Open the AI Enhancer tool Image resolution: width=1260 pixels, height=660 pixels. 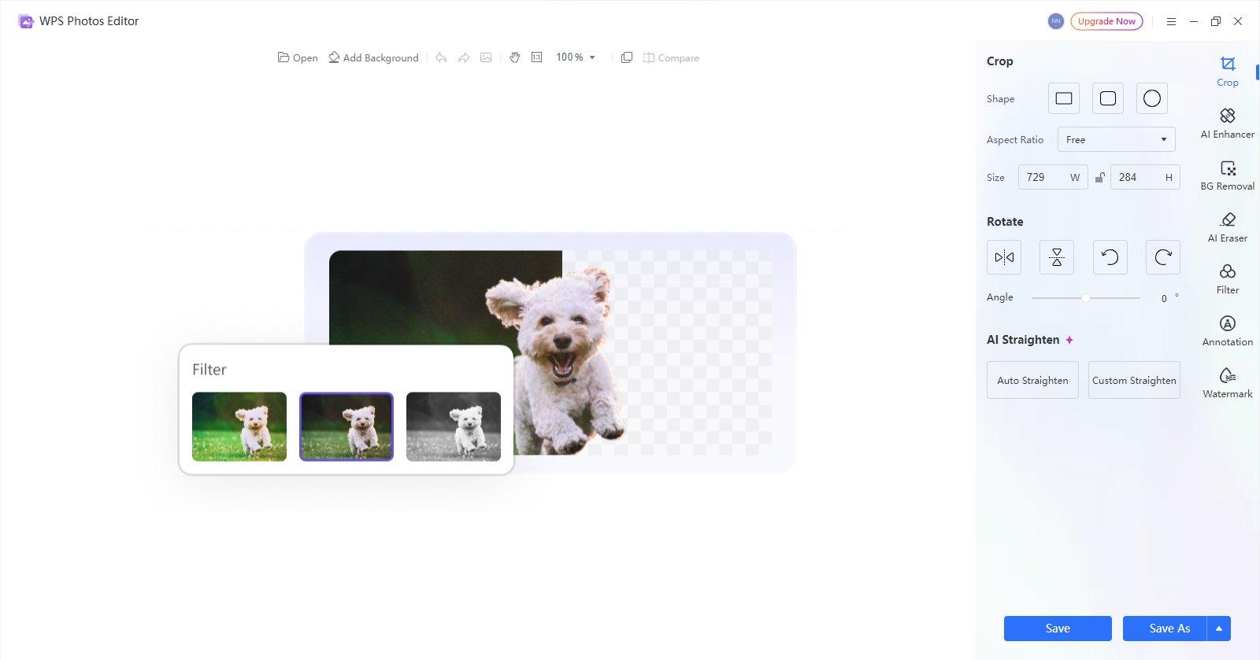click(1227, 124)
